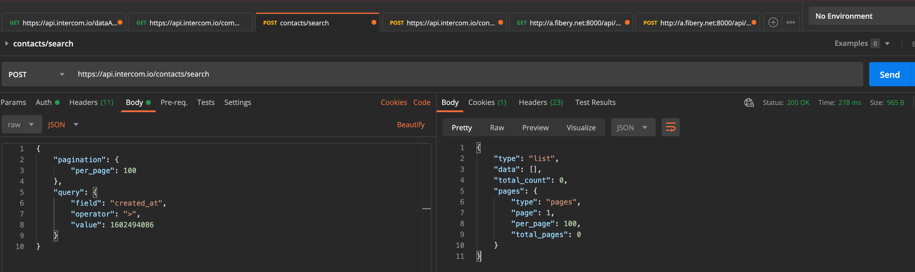Click "type": "list" line in response
Viewport: 915px width, 272px height.
pos(526,158)
